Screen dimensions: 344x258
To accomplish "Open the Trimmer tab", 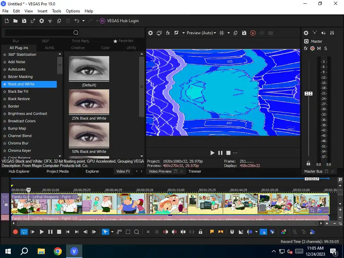I will coord(195,171).
